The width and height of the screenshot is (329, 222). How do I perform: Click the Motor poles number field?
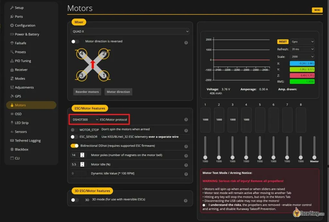click(x=75, y=155)
